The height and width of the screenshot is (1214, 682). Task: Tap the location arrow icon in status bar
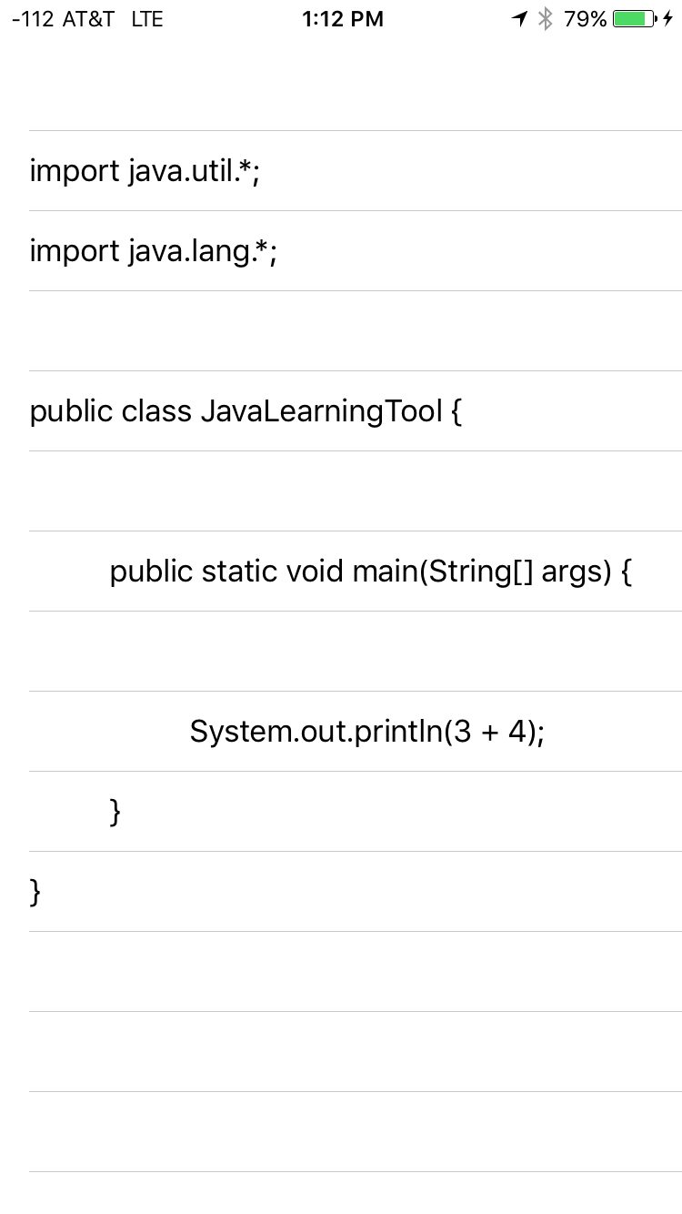(x=520, y=19)
